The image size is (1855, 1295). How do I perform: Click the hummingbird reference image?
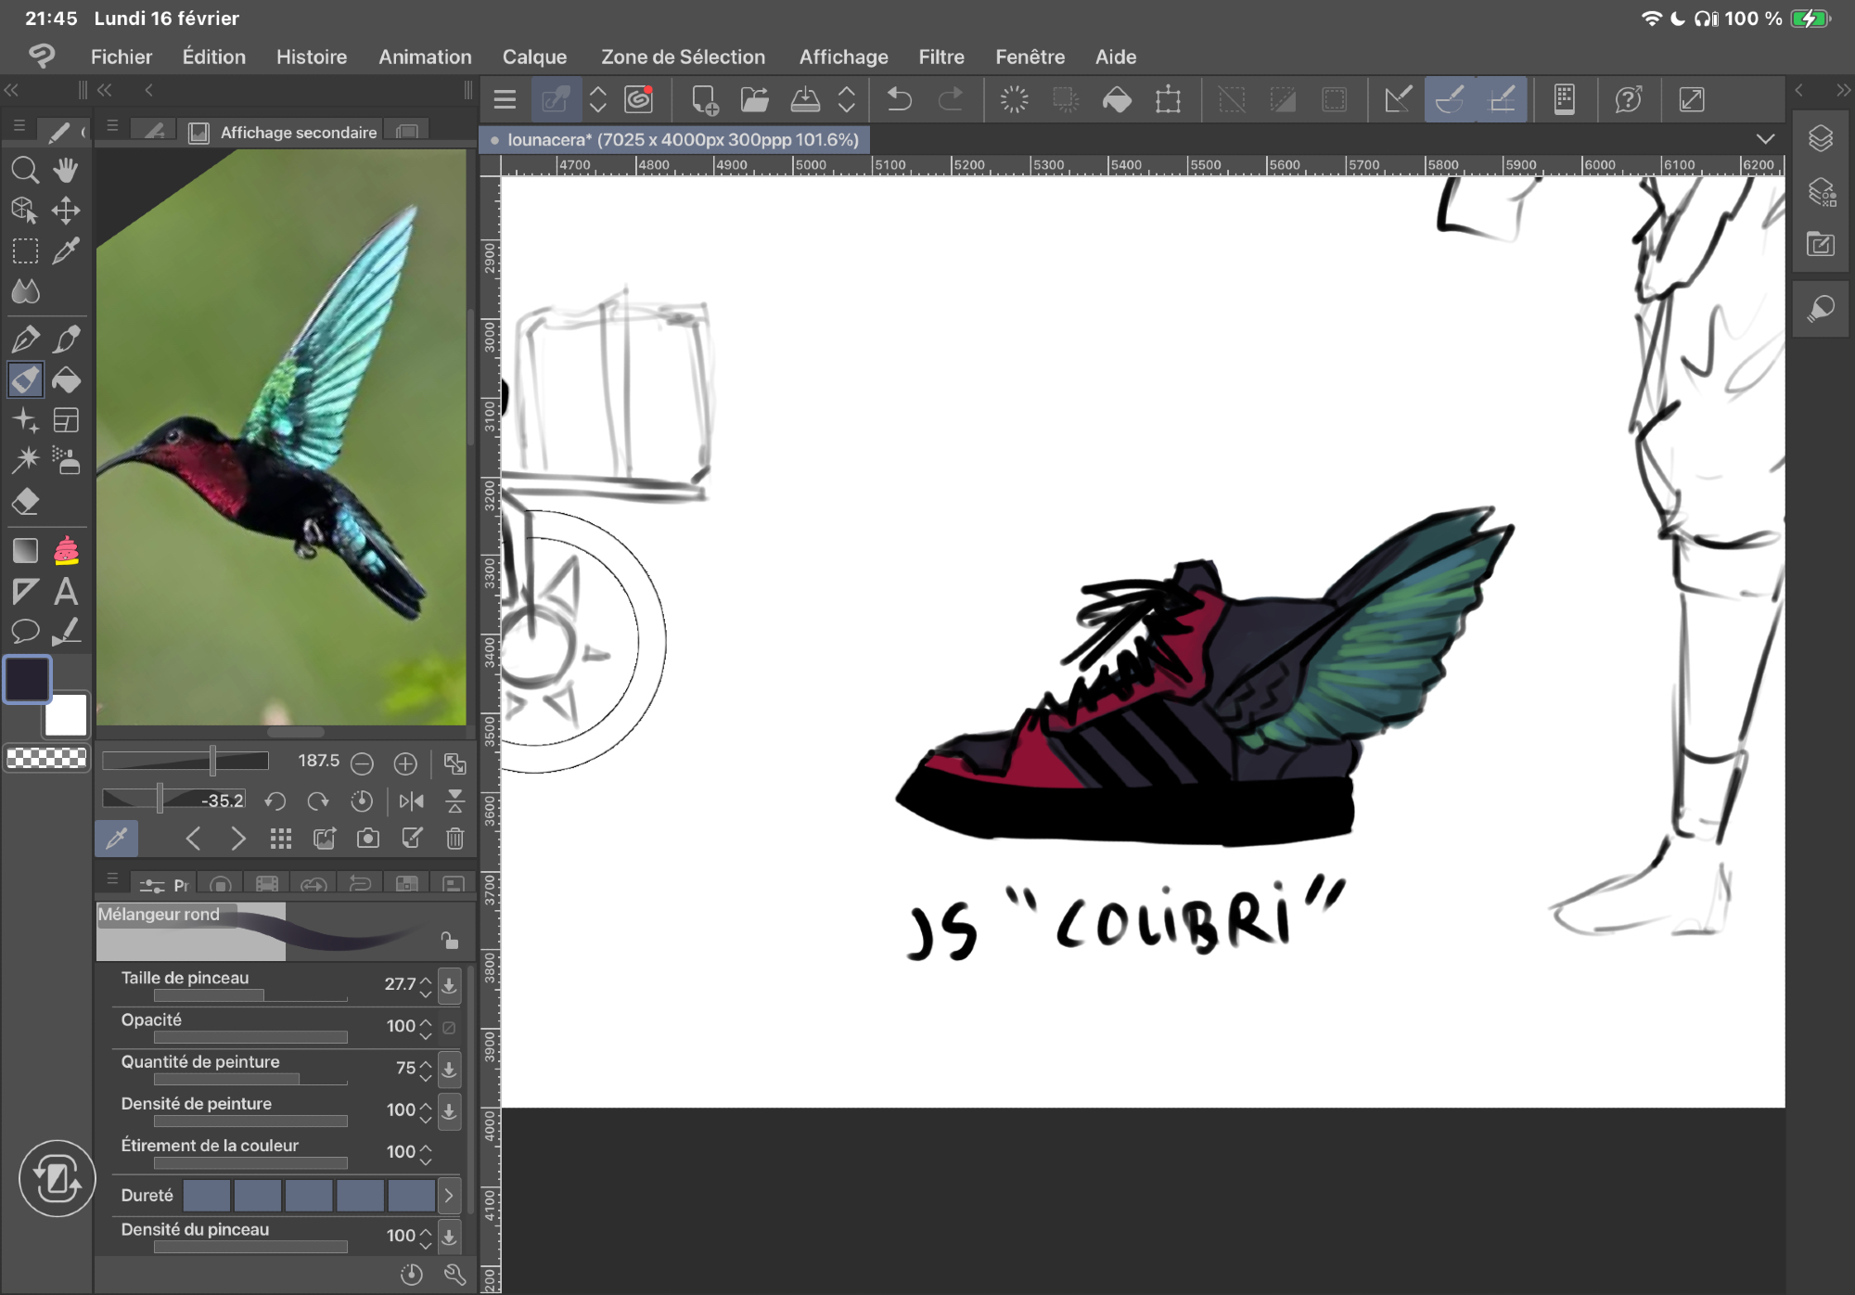(281, 436)
